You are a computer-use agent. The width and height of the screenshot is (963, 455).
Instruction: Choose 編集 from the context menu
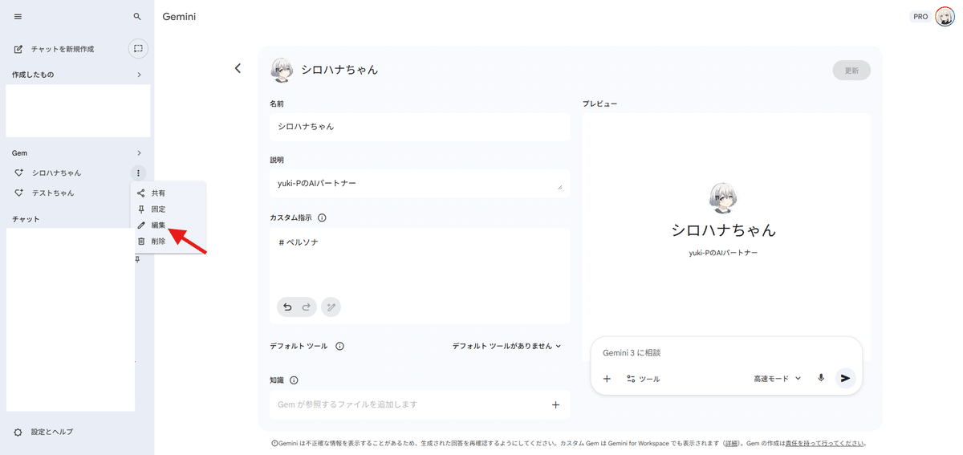pyautogui.click(x=168, y=225)
